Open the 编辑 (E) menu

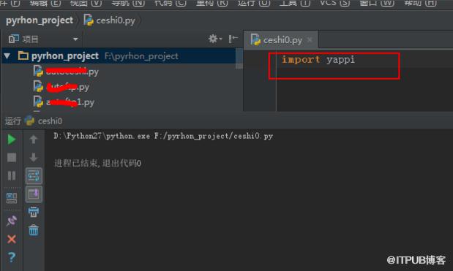click(45, 3)
